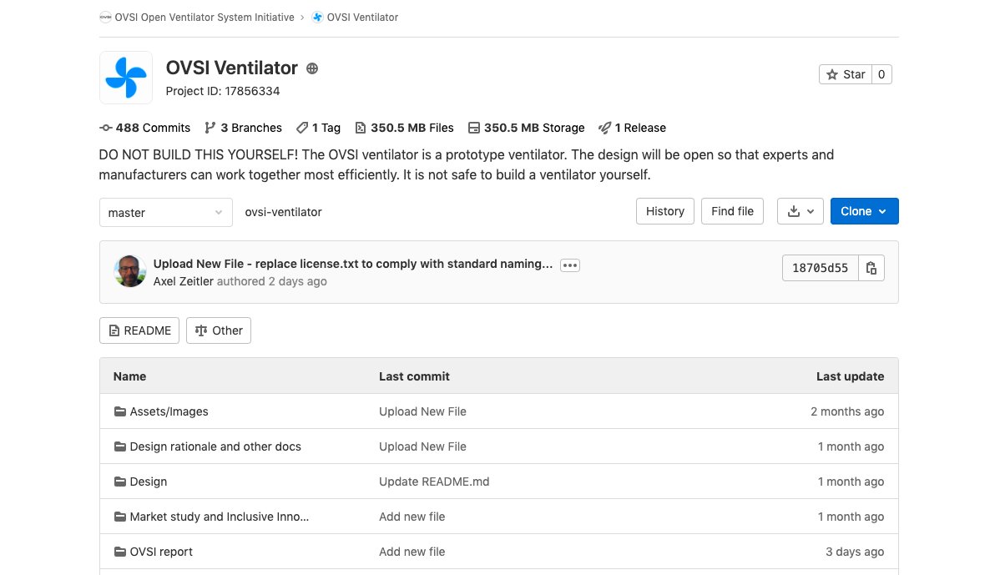Viewport: 995px width, 575px height.
Task: Copy commit SHA with clipboard icon
Action: 871,268
